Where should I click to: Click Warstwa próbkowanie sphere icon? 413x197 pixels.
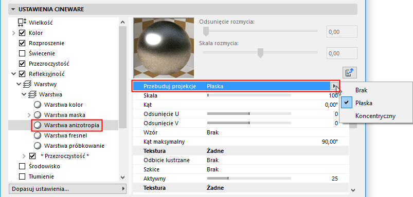[38, 146]
